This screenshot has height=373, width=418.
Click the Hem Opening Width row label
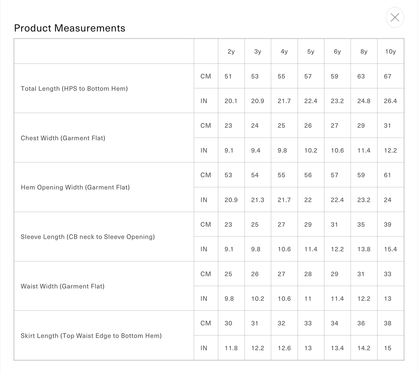click(x=75, y=187)
